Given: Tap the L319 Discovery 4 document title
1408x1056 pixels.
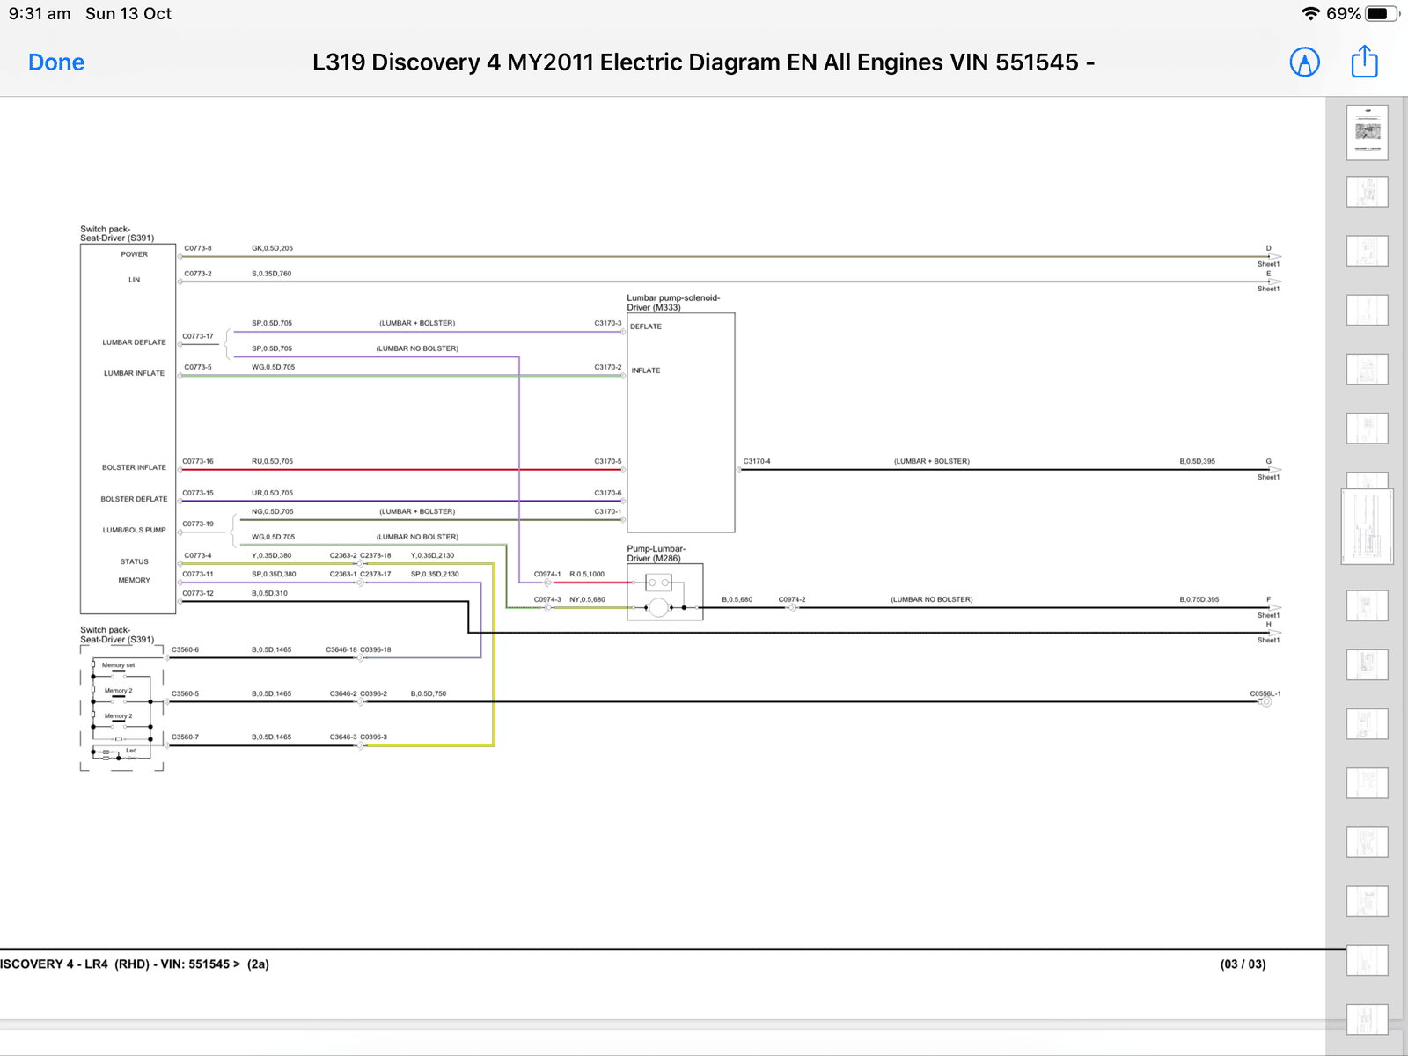Looking at the screenshot, I should [x=703, y=62].
